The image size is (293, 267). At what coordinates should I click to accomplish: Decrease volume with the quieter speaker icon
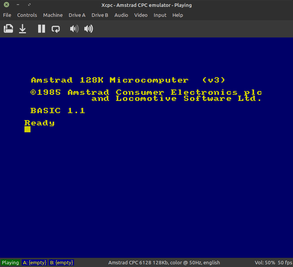(74, 29)
